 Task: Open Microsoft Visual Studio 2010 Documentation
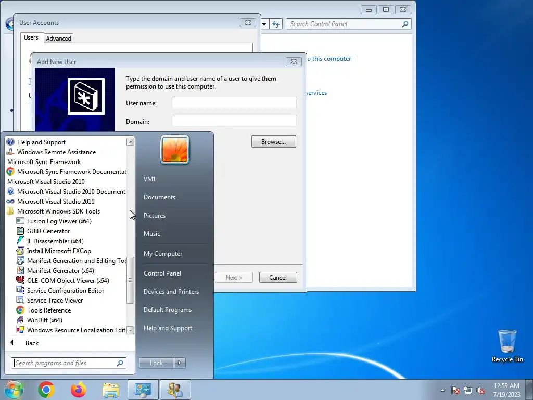66,192
